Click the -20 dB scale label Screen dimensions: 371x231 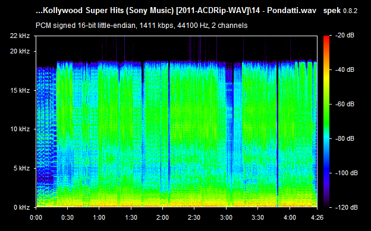coord(345,36)
